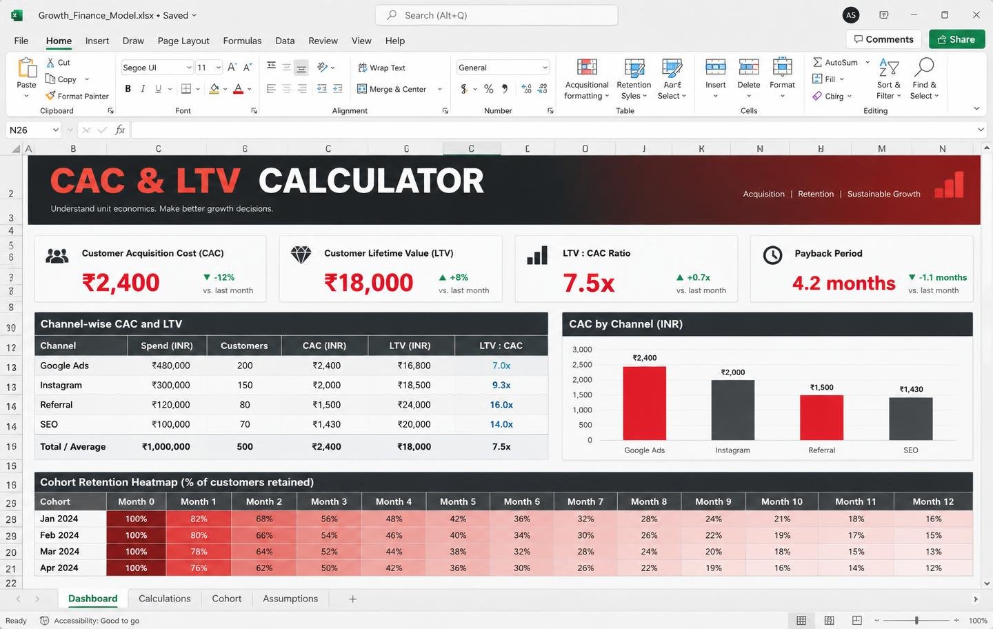
Task: Toggle Underline formatting
Action: click(x=158, y=89)
